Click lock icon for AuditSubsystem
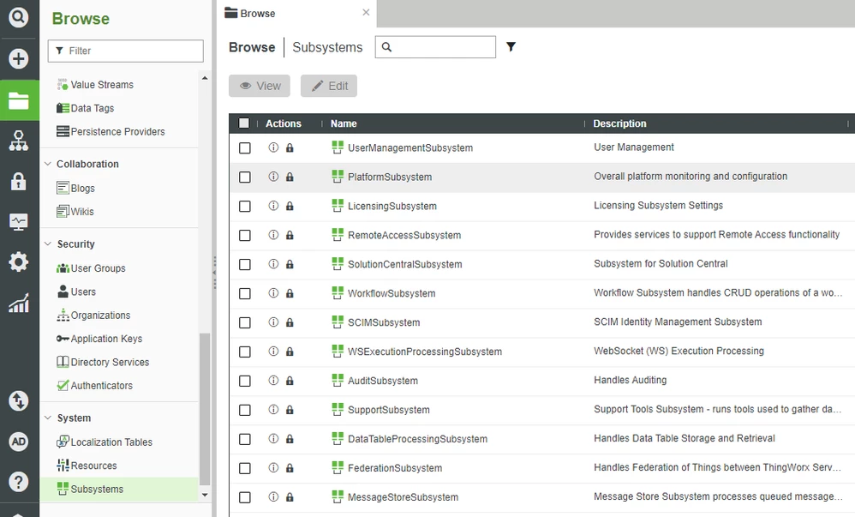The width and height of the screenshot is (855, 517). click(290, 381)
